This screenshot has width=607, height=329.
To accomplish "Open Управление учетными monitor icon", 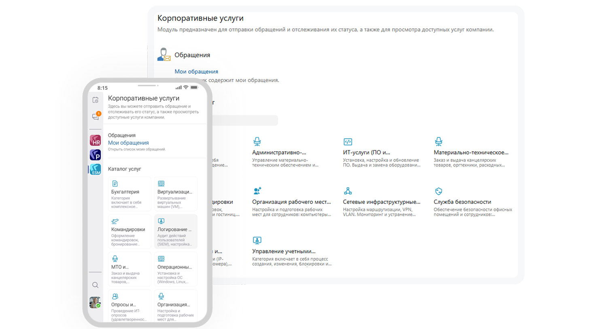I will pyautogui.click(x=257, y=240).
